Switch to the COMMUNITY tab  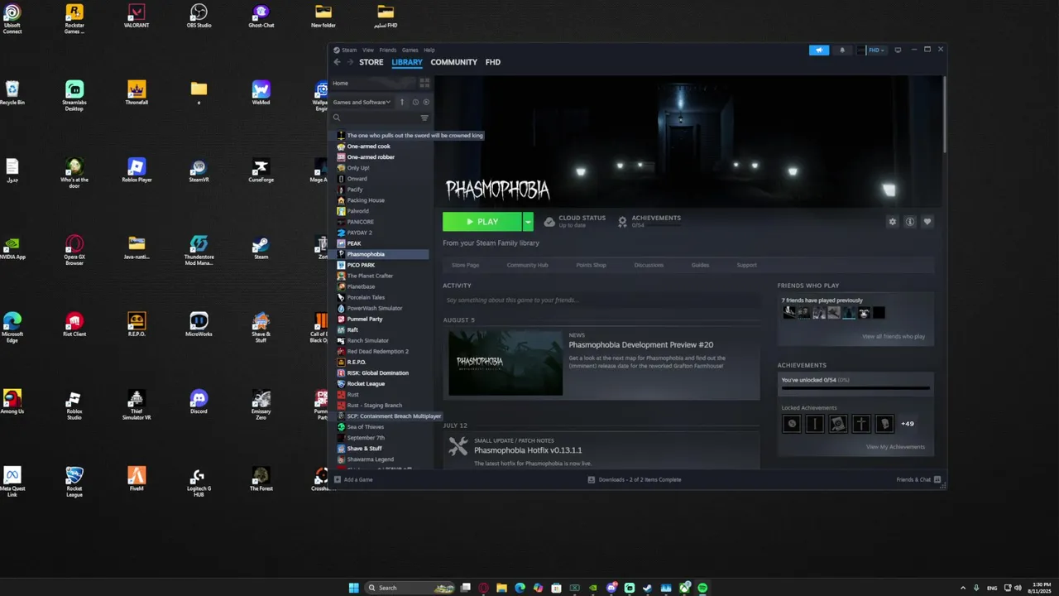tap(453, 62)
